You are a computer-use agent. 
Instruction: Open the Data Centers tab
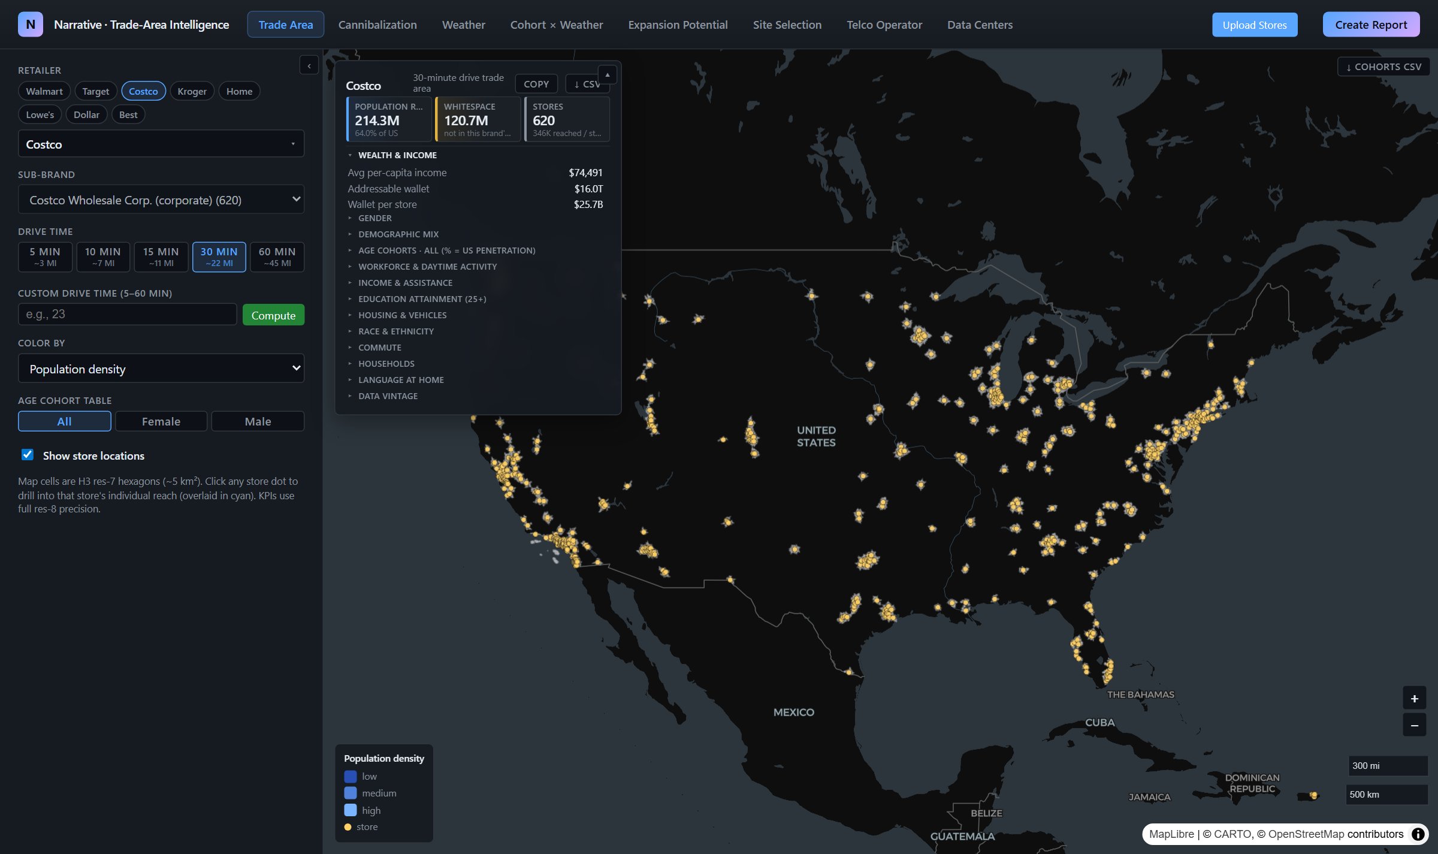point(980,25)
